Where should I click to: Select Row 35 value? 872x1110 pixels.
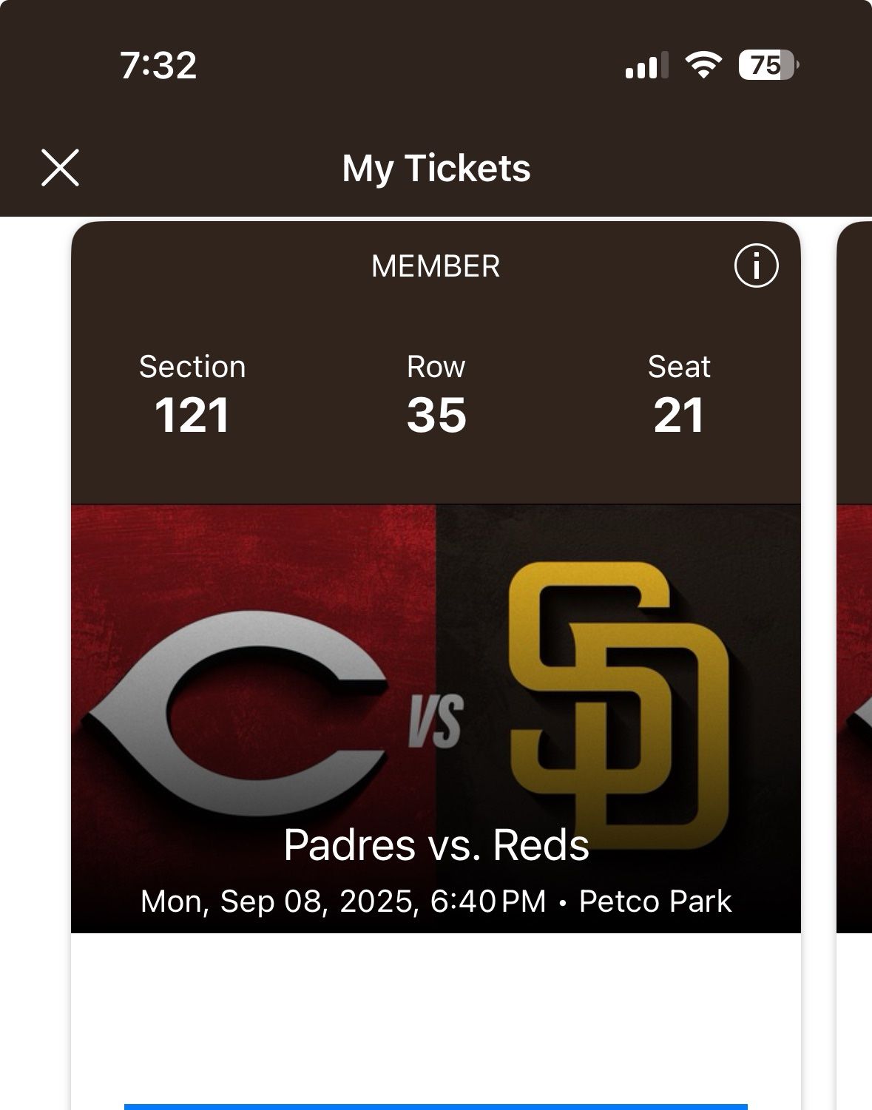[436, 415]
